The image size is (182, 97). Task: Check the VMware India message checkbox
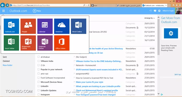pyautogui.click(x=38, y=61)
